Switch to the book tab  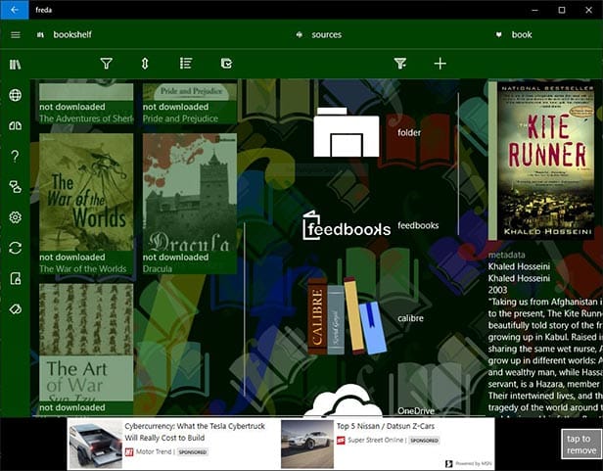(521, 34)
